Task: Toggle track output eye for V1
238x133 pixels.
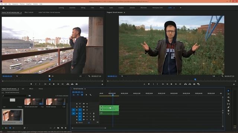Action: pos(87,110)
